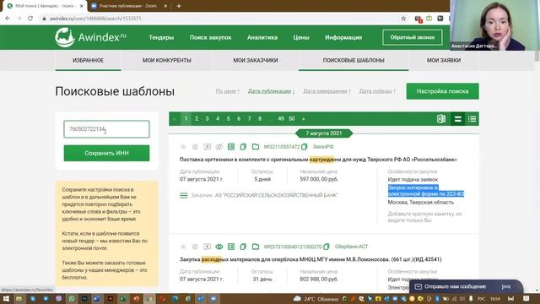Copy tender number №32110537472
This screenshot has width=540, height=304.
(x=304, y=147)
